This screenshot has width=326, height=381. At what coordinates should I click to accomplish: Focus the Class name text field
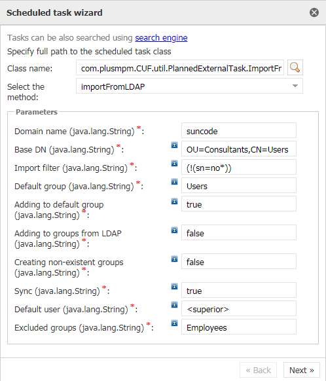pos(180,67)
